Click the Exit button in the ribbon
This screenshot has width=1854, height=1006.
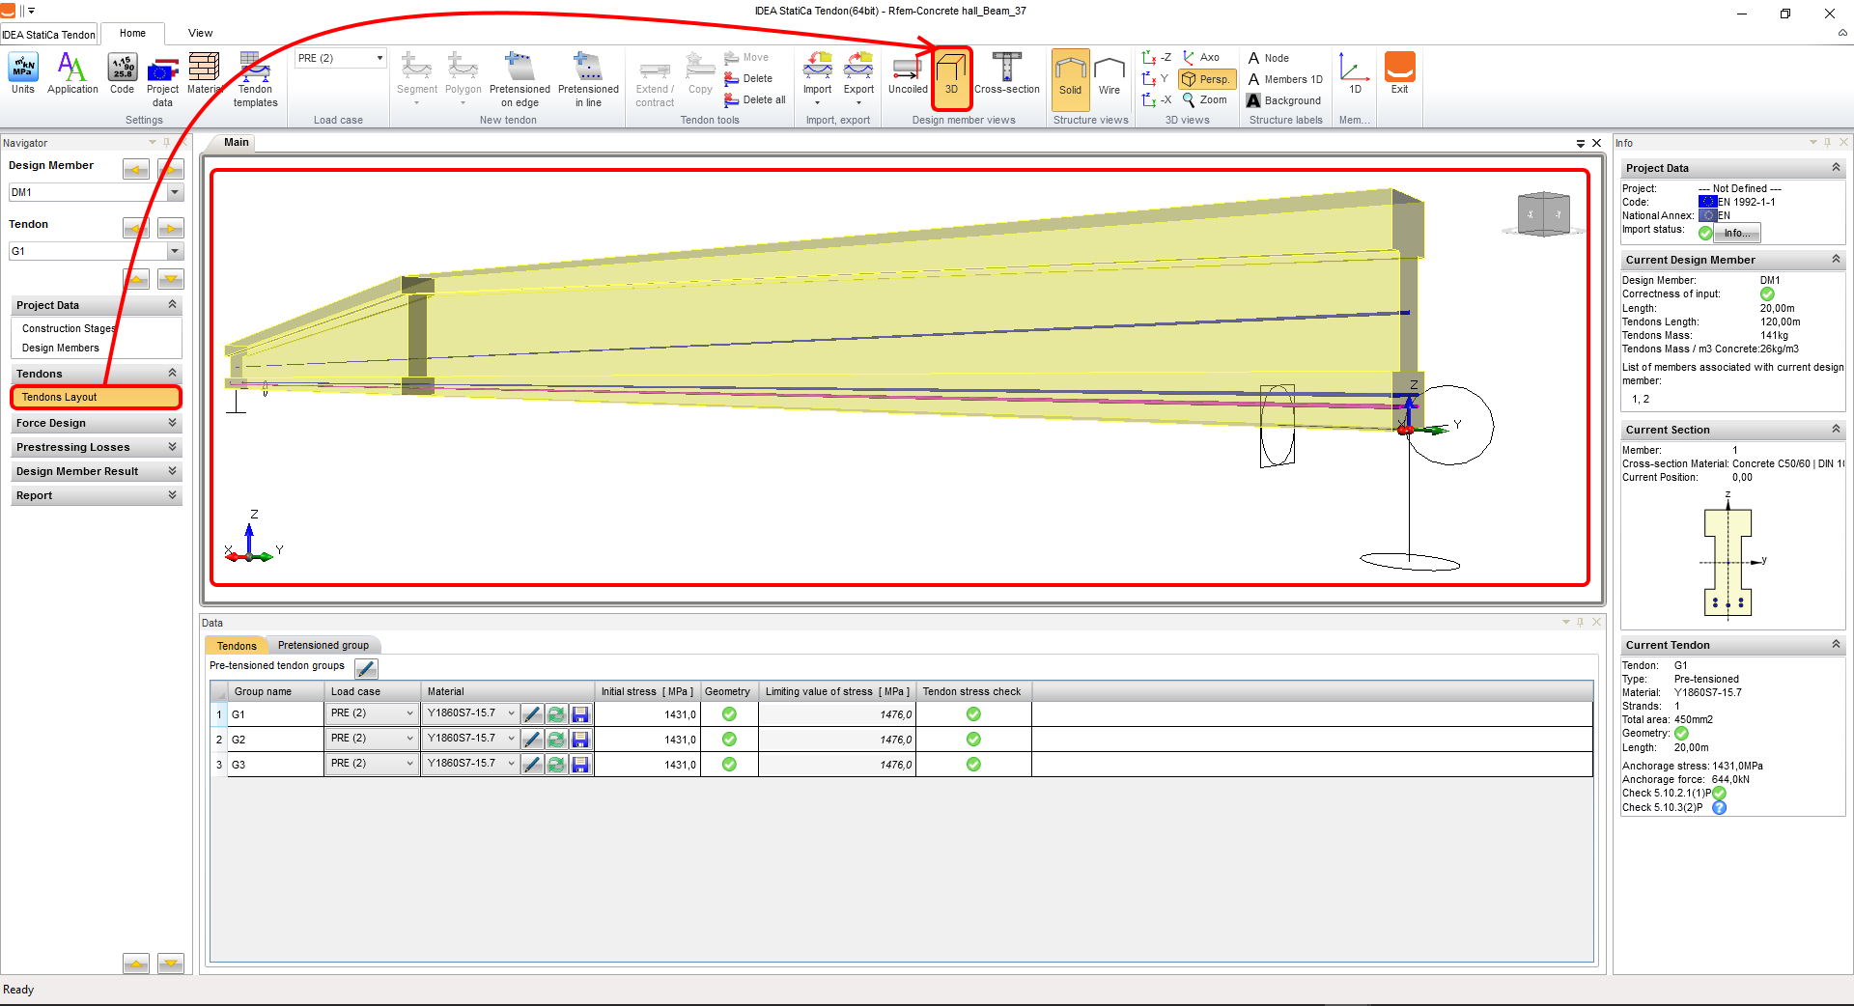click(x=1399, y=74)
